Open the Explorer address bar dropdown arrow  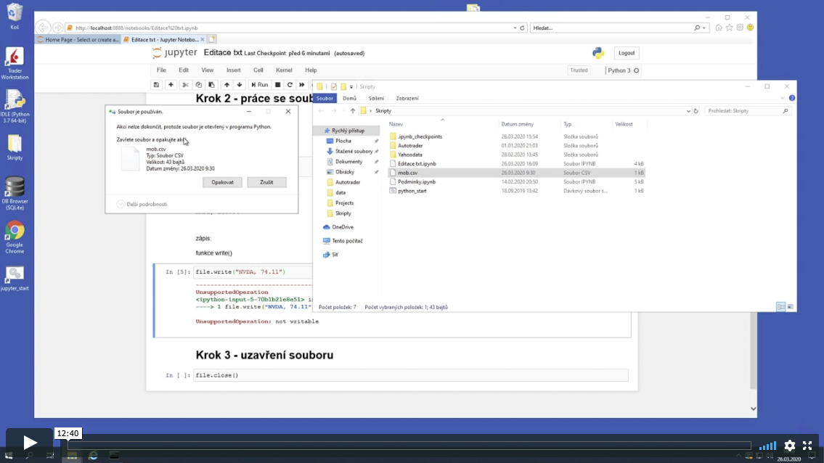click(688, 111)
